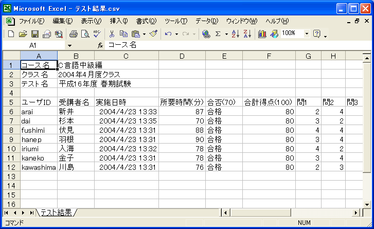Click the Help question mark icon

click(316, 34)
